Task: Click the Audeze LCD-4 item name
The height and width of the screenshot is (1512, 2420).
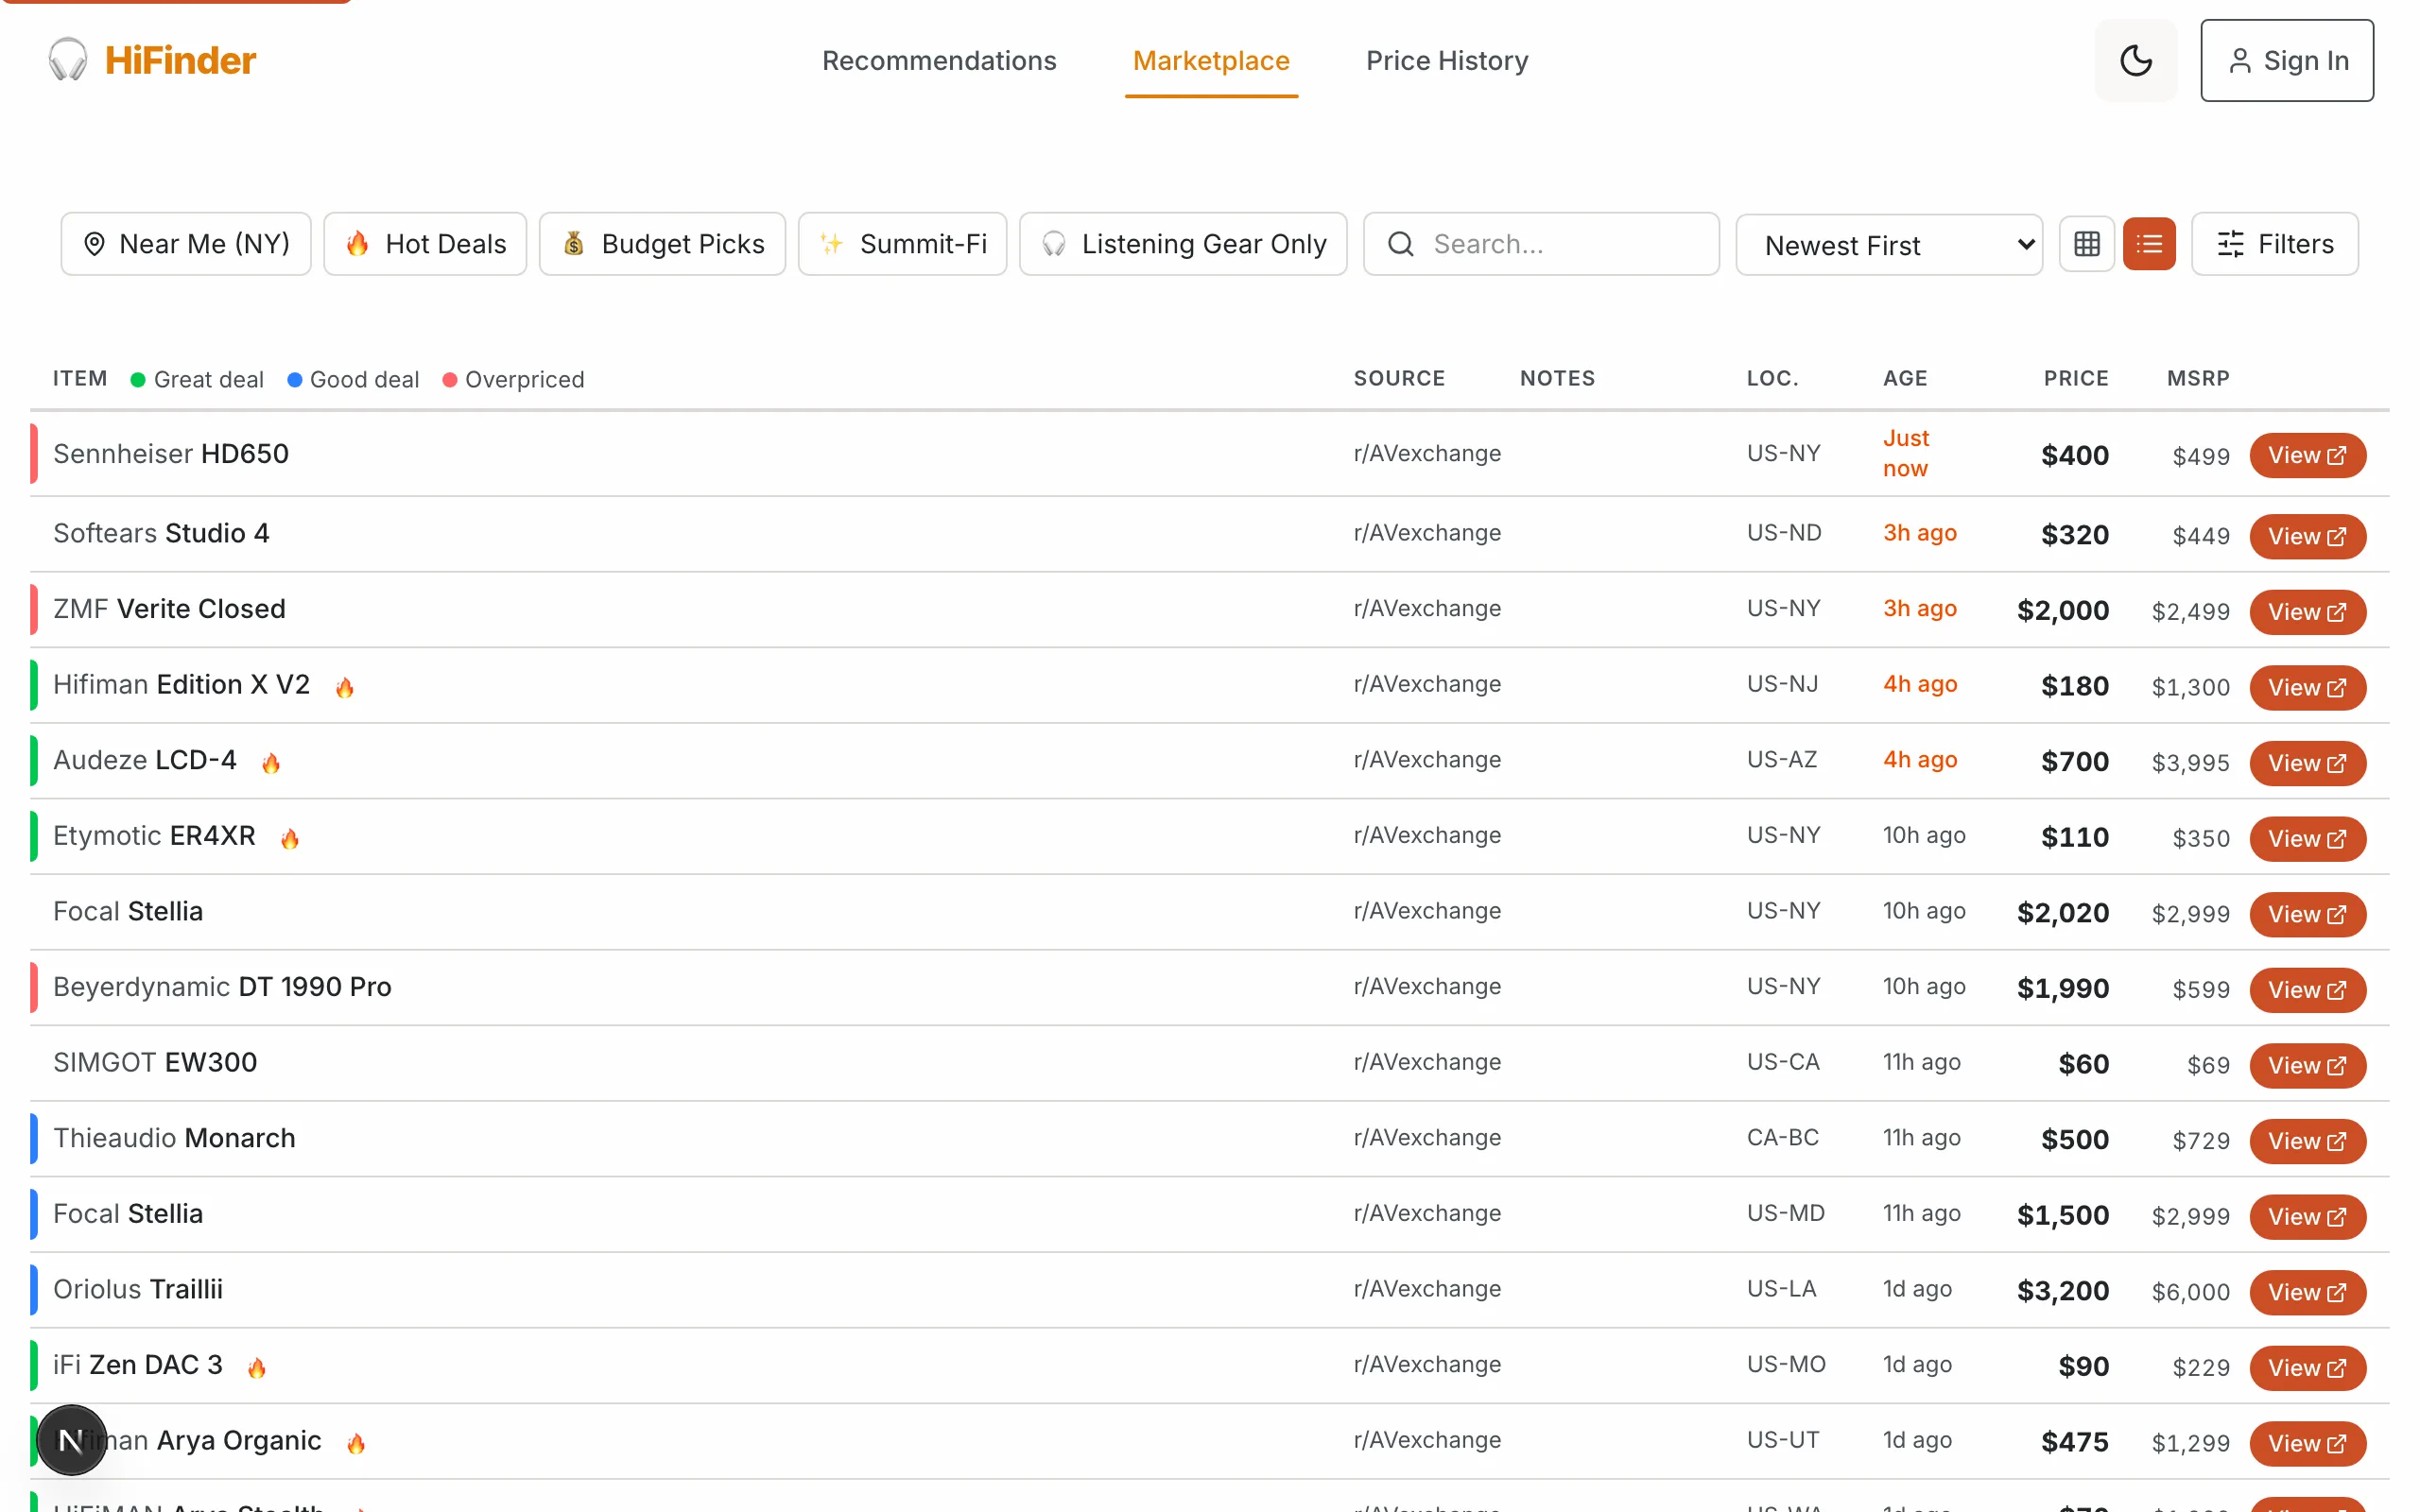Action: tap(145, 760)
